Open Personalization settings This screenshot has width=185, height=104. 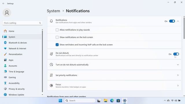22,54
